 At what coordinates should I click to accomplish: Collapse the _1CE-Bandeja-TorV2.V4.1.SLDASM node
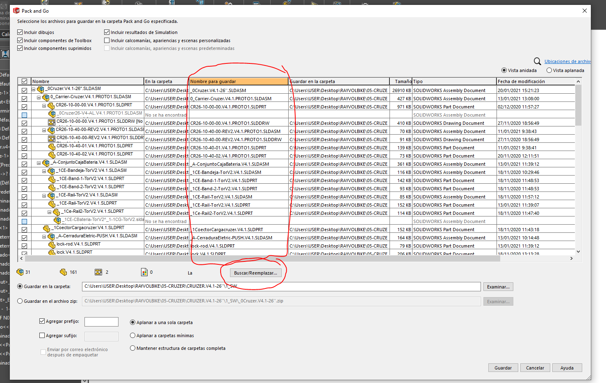44,171
